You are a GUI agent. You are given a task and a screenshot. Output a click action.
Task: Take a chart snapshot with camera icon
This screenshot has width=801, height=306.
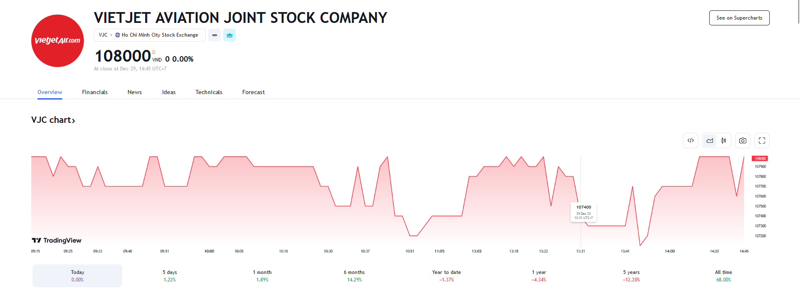click(x=743, y=141)
